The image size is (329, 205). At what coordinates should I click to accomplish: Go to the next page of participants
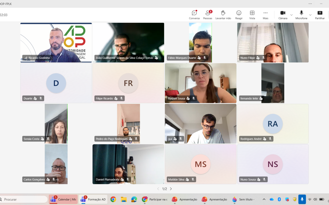pos(171,189)
